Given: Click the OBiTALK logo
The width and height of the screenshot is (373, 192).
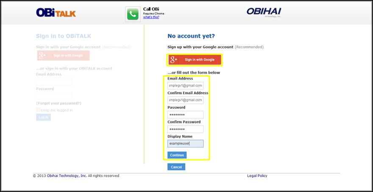Looking at the screenshot, I should pyautogui.click(x=56, y=13).
